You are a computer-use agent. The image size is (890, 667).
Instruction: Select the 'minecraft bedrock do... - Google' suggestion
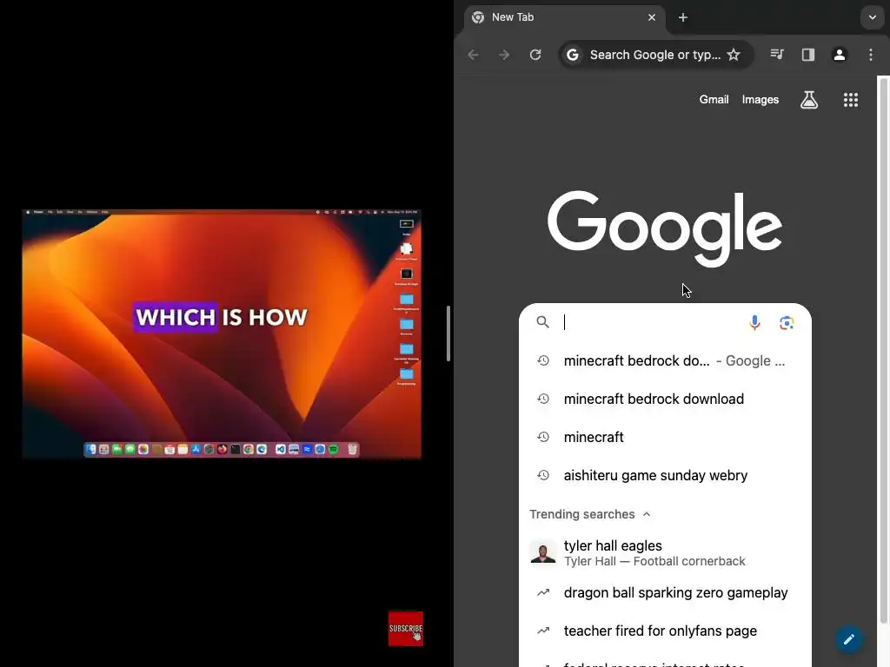[x=665, y=360]
